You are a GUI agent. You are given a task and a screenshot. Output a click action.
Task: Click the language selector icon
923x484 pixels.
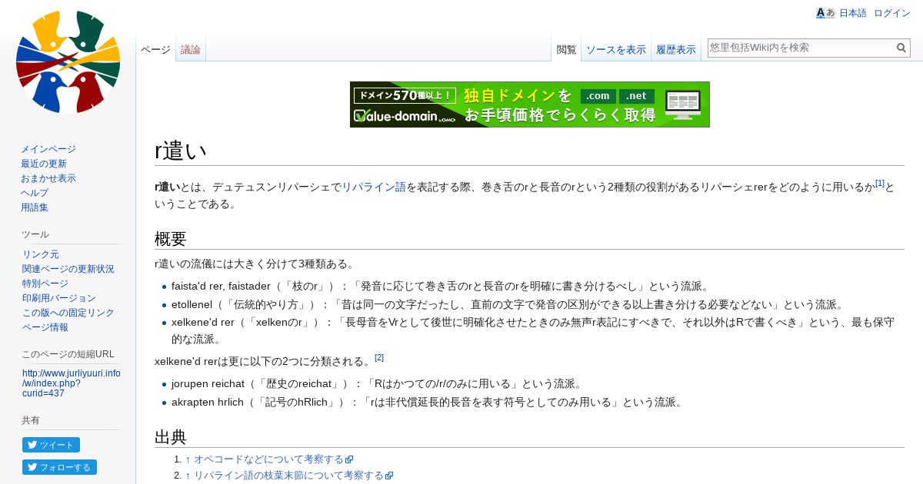[825, 13]
